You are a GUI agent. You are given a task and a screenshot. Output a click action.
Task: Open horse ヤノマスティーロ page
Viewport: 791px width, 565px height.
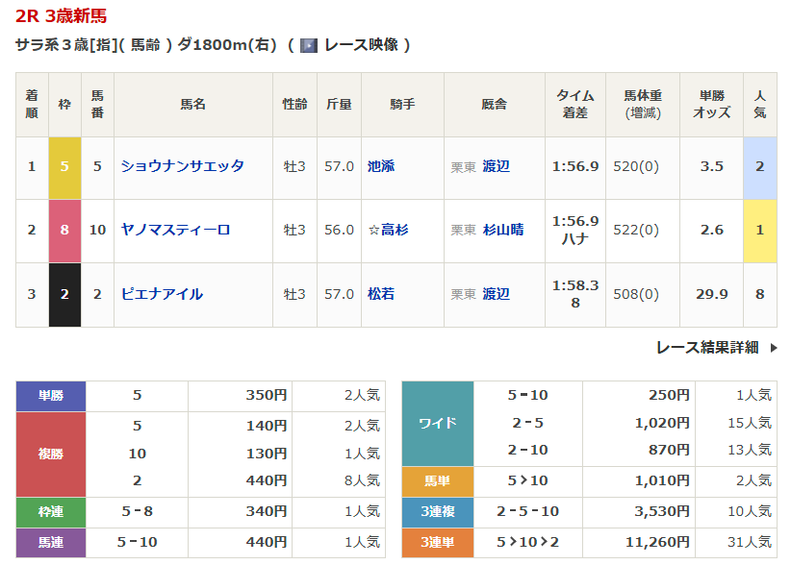click(x=175, y=230)
